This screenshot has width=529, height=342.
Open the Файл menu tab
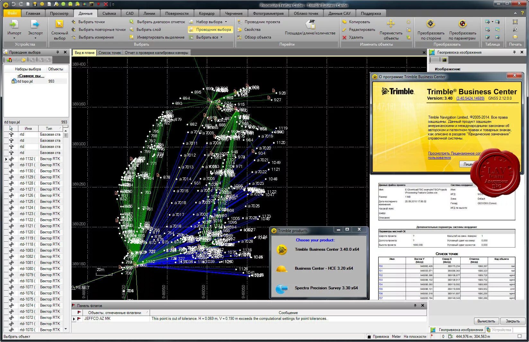click(x=12, y=13)
